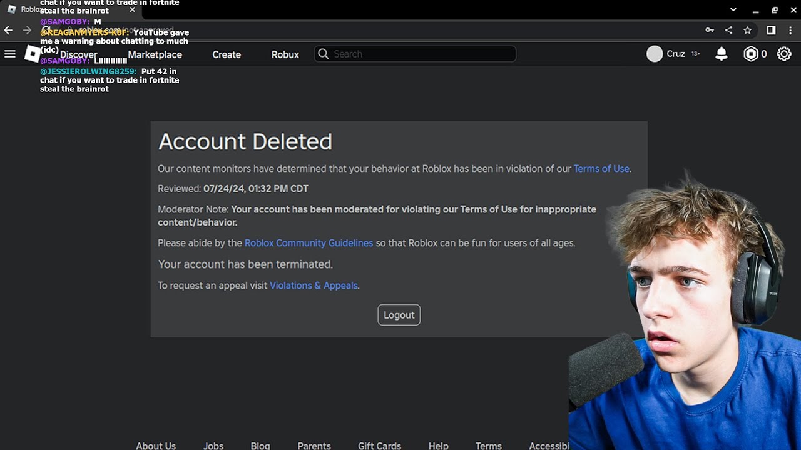Open the Robux navigation item
Image resolution: width=801 pixels, height=450 pixels.
285,54
